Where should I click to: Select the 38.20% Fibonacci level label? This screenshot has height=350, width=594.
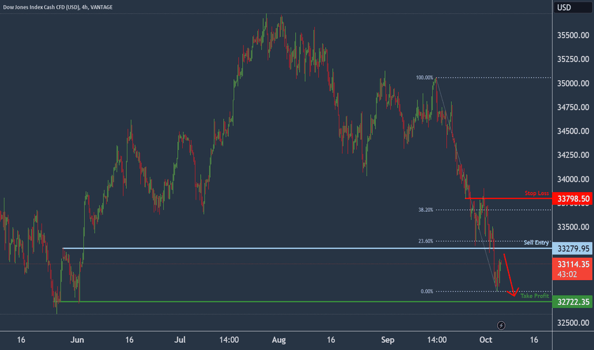[425, 209]
